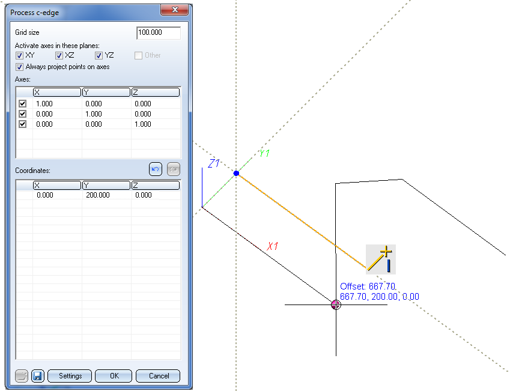The image size is (510, 391).
Task: Uncheck the third axis row (0,0,1)
Action: click(23, 124)
